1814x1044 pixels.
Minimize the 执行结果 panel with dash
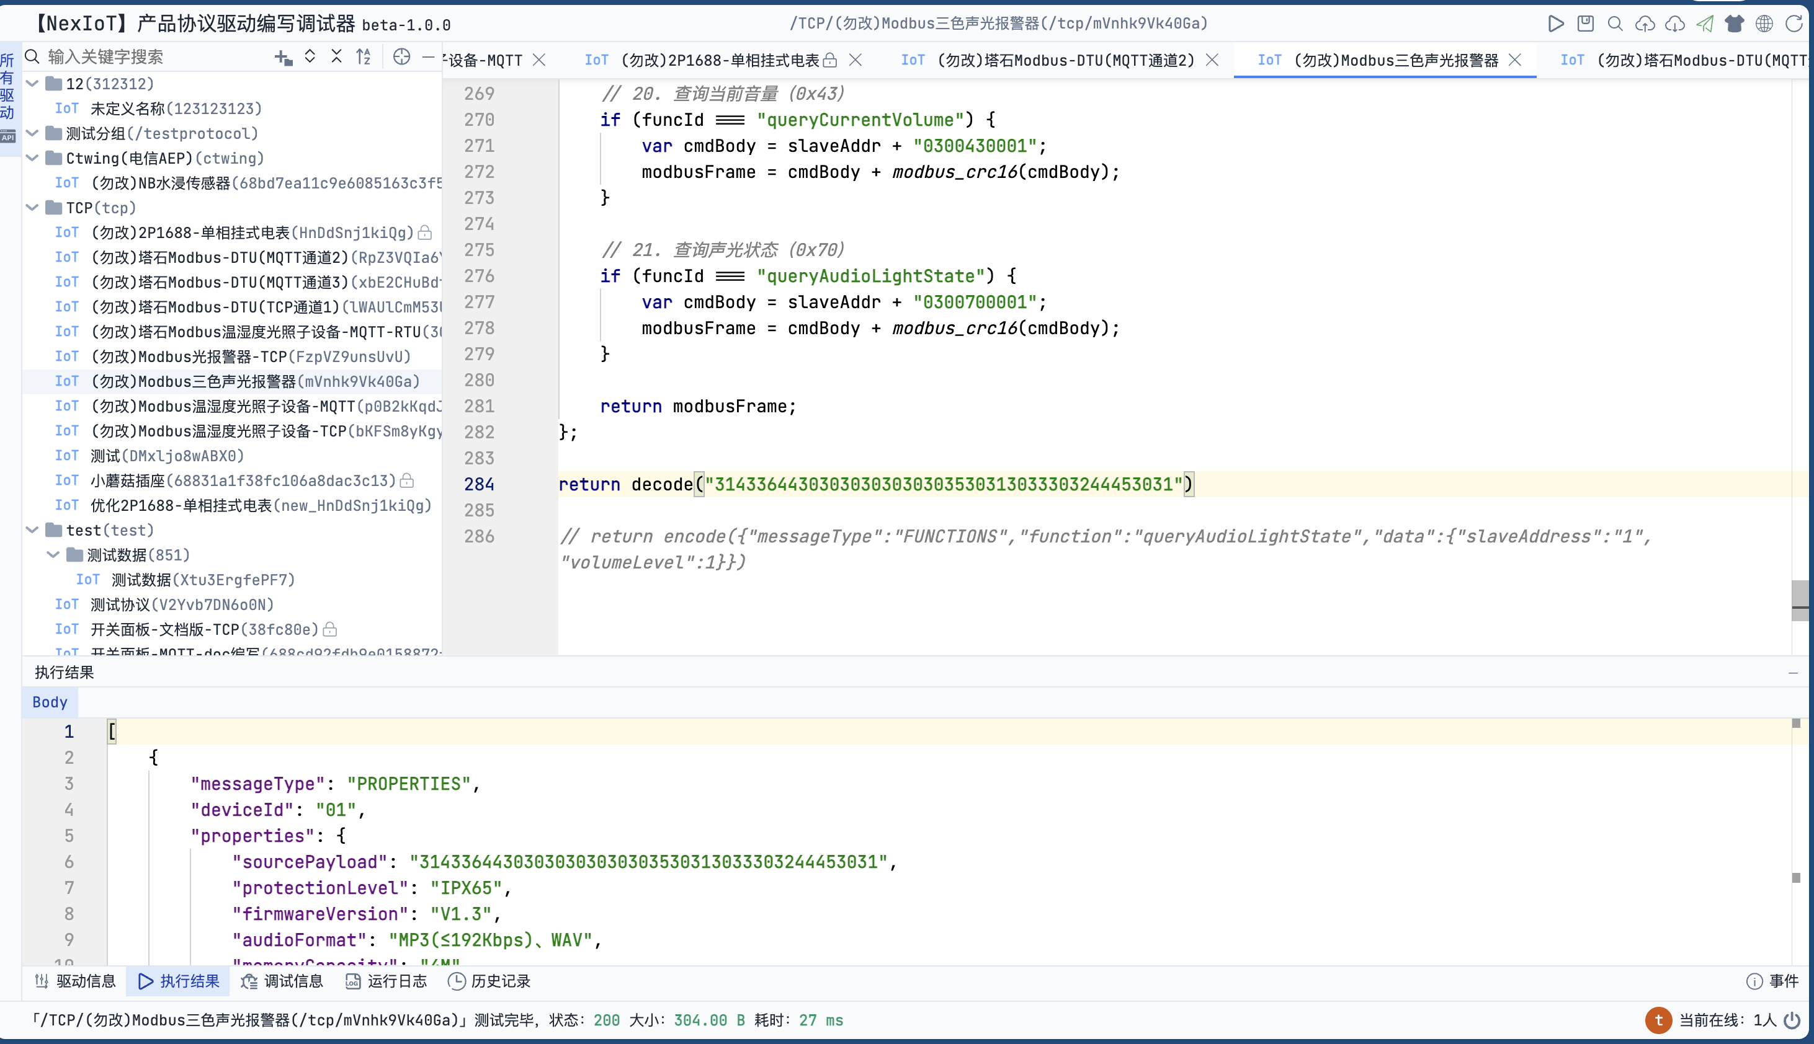pyautogui.click(x=1792, y=673)
